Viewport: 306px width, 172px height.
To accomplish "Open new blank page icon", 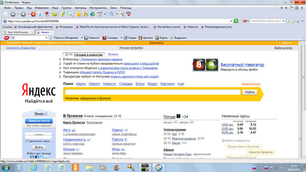I will [6, 14].
